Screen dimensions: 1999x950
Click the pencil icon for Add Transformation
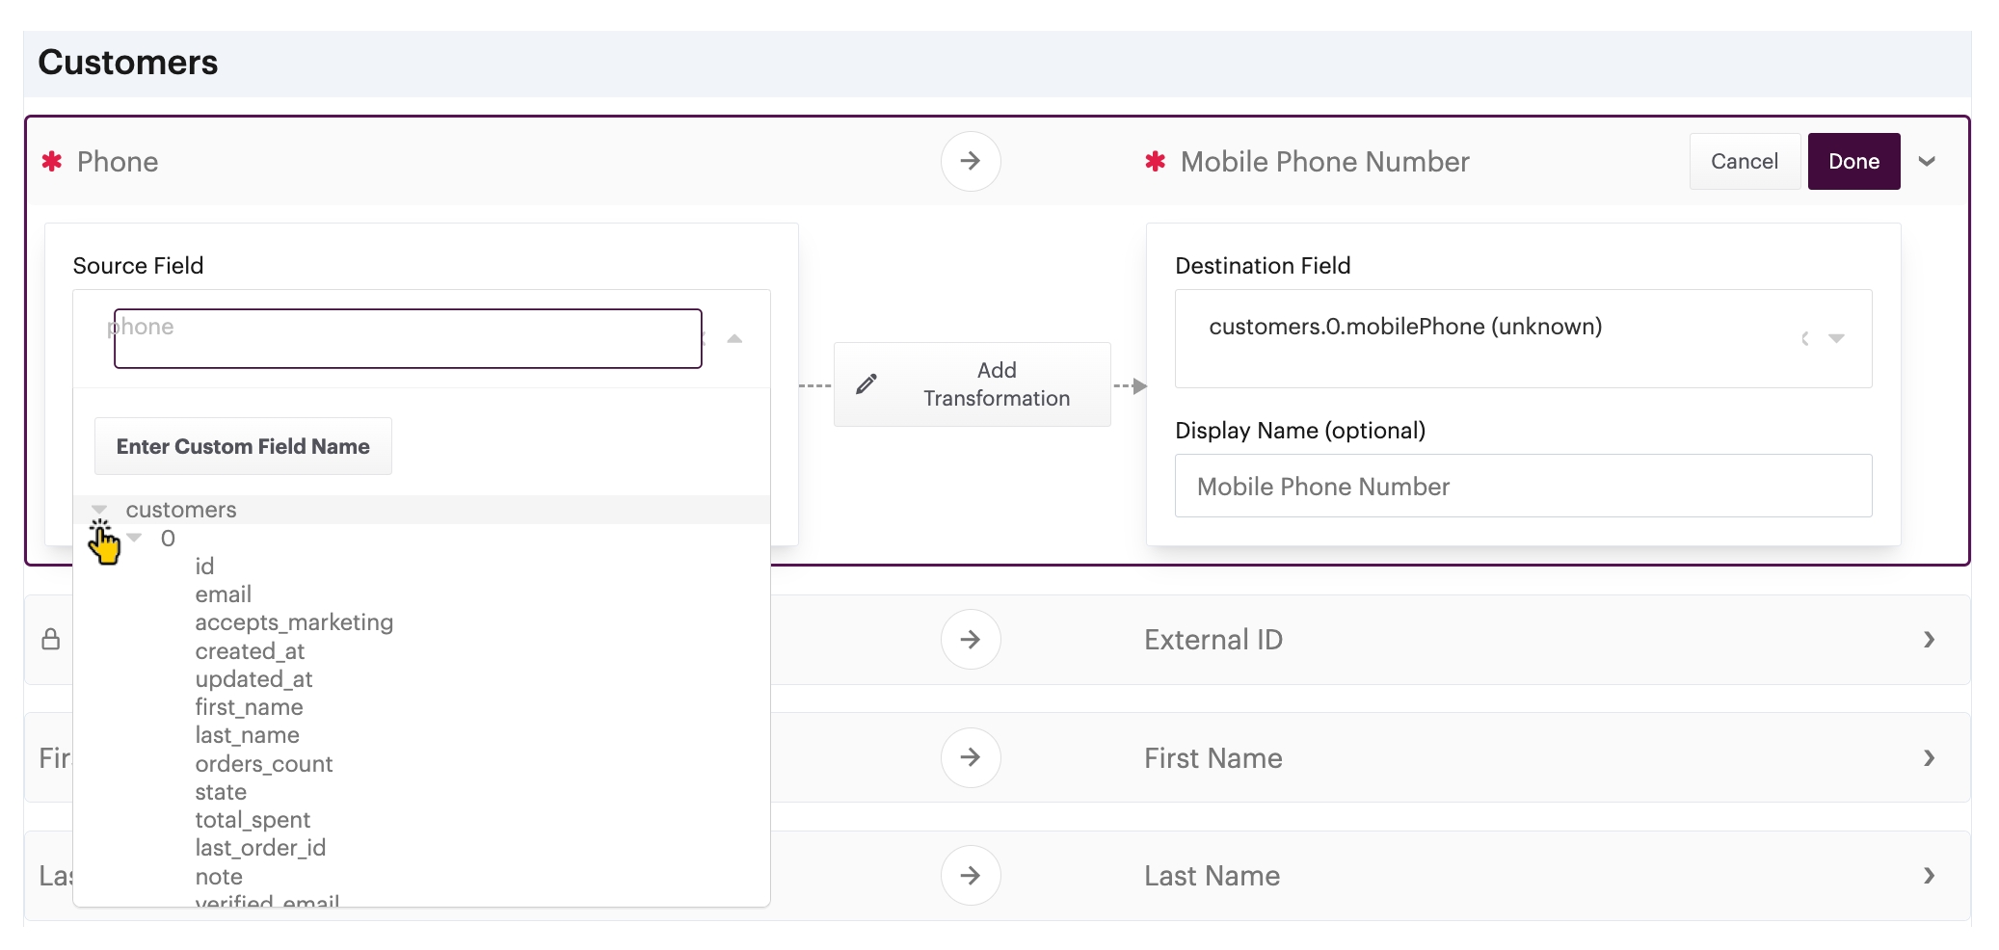[x=866, y=383]
